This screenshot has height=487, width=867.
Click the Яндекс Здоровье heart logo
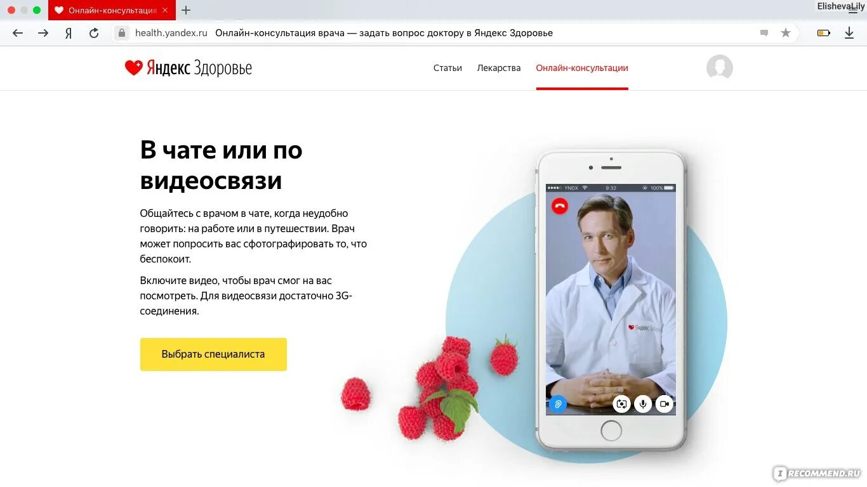pyautogui.click(x=188, y=68)
